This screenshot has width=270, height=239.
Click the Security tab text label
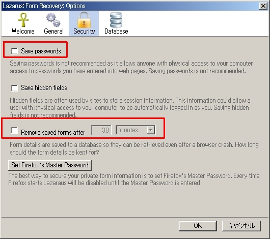pos(84,32)
